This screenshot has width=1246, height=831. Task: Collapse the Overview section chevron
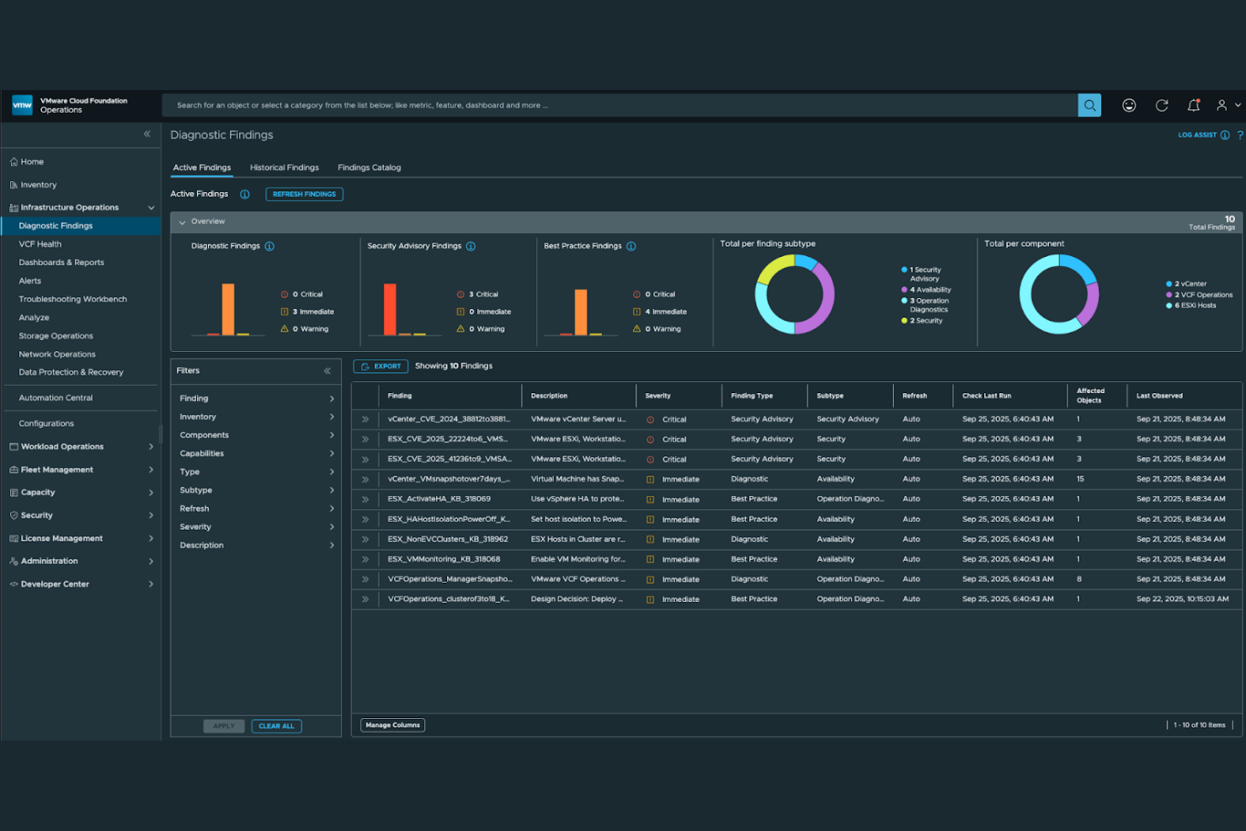[x=182, y=221]
